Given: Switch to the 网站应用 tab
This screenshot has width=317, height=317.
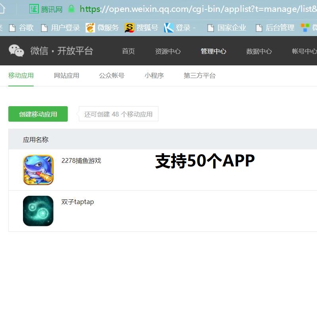Looking at the screenshot, I should pyautogui.click(x=66, y=76).
